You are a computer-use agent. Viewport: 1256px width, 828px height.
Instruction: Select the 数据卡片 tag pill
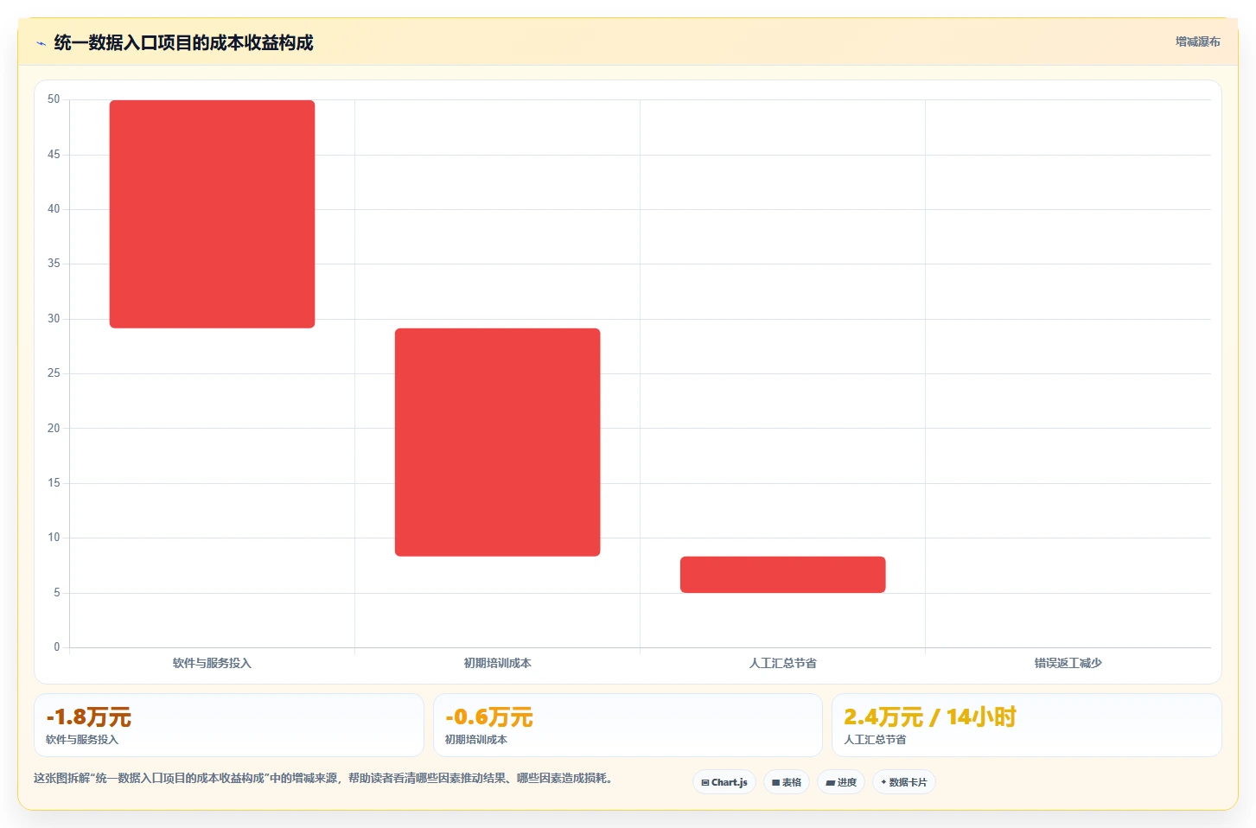point(904,782)
